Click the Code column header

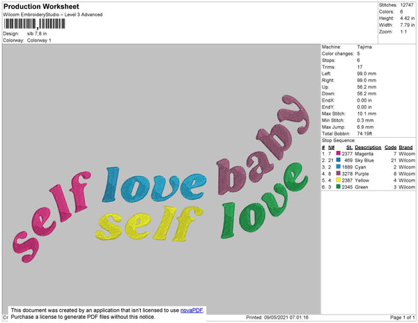390,148
